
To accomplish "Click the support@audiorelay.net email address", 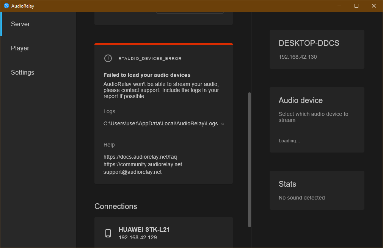I will [132, 172].
